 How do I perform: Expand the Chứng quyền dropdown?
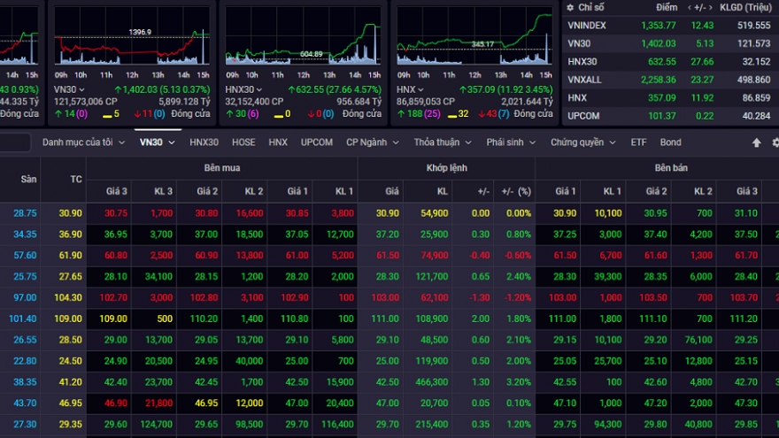pyautogui.click(x=582, y=142)
